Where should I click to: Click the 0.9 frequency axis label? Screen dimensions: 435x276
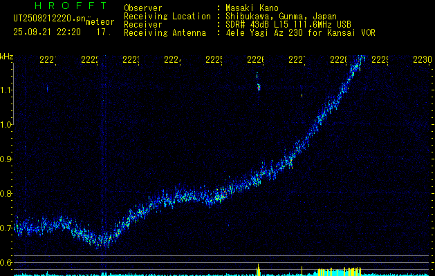pos(5,159)
